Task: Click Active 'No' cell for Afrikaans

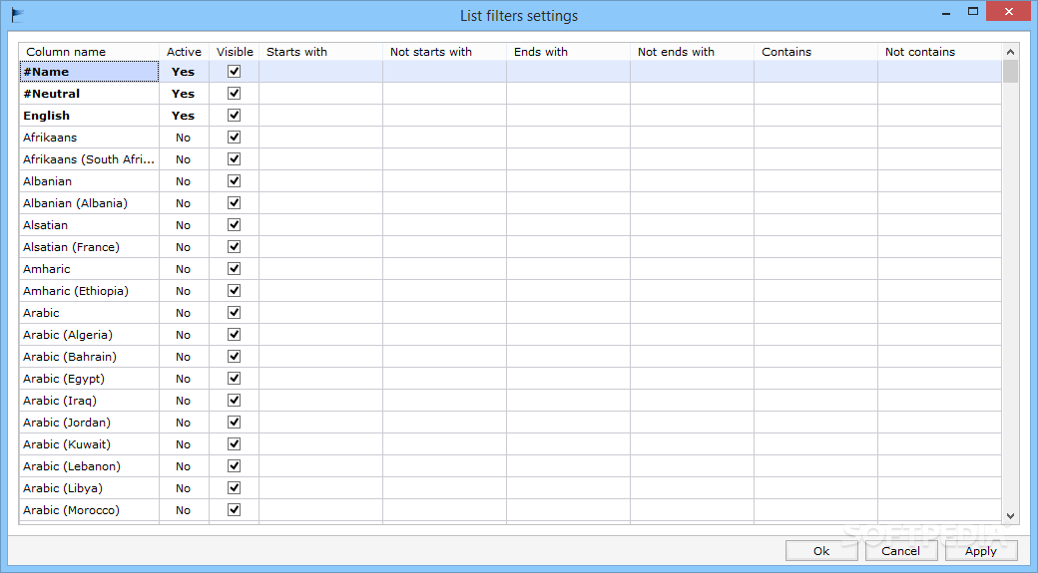Action: (184, 137)
